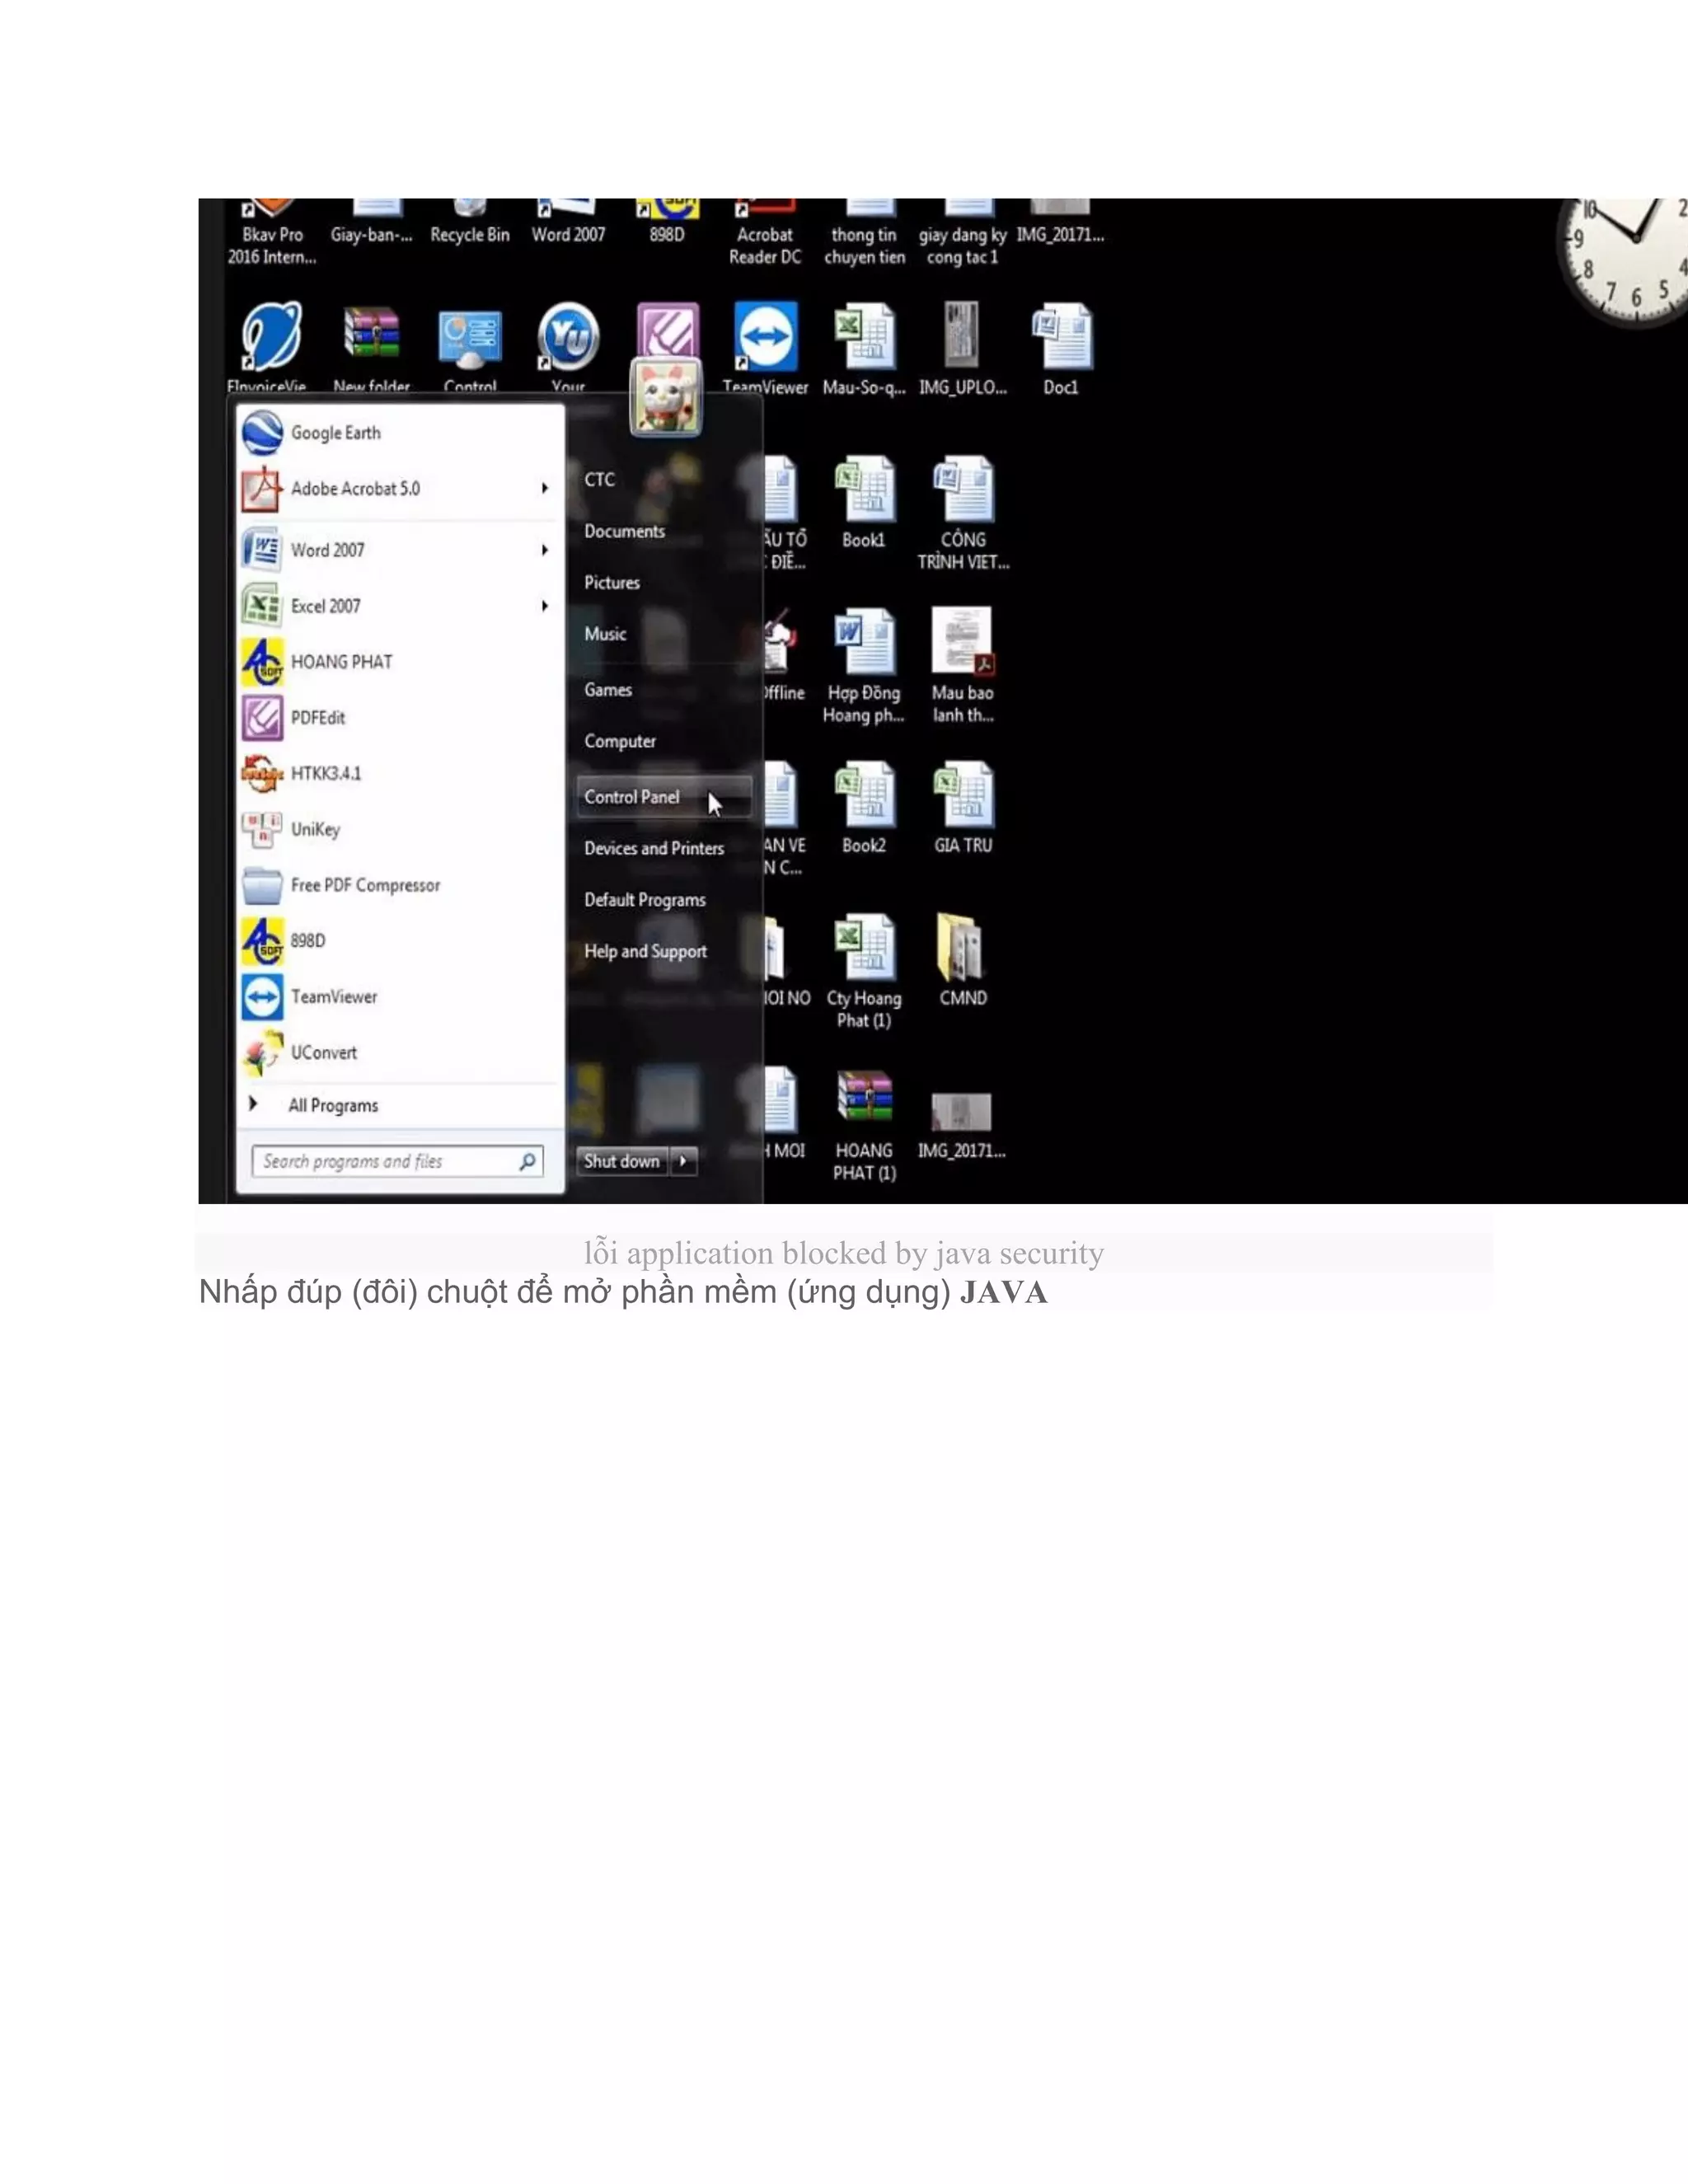Open Pictures from Start menu
The width and height of the screenshot is (1688, 2184).
612,583
